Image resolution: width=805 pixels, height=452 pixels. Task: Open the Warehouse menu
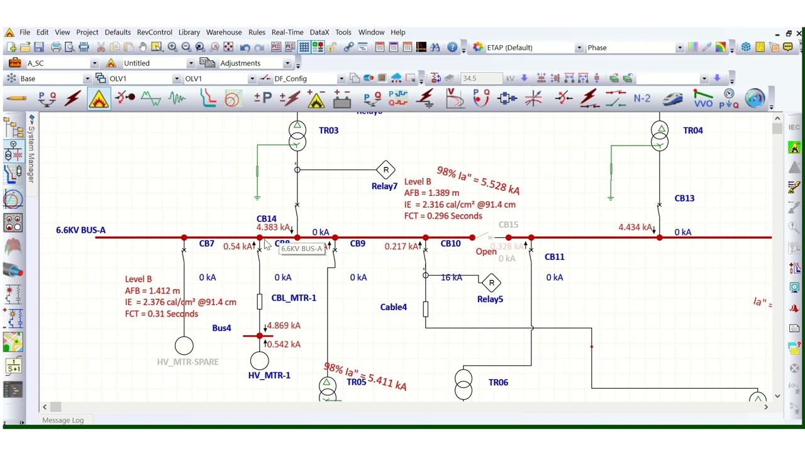(224, 32)
